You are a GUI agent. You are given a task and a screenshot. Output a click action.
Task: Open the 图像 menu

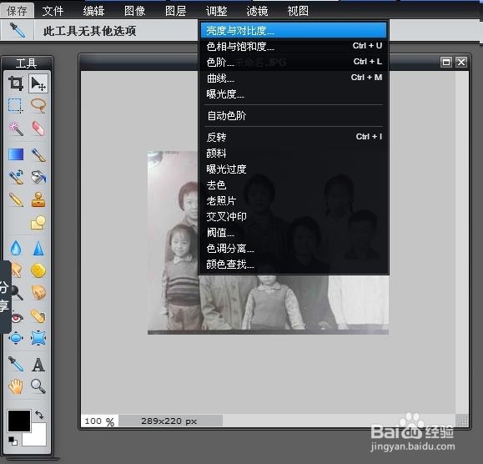pyautogui.click(x=134, y=11)
